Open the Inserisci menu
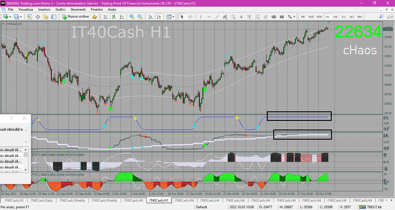Viewport: 395px width, 210px height. [44, 10]
